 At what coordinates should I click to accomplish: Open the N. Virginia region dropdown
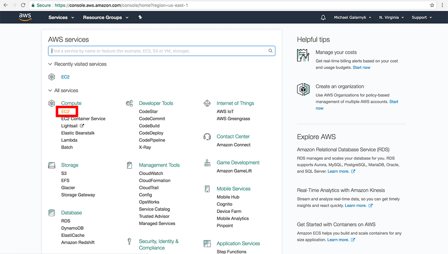391,17
